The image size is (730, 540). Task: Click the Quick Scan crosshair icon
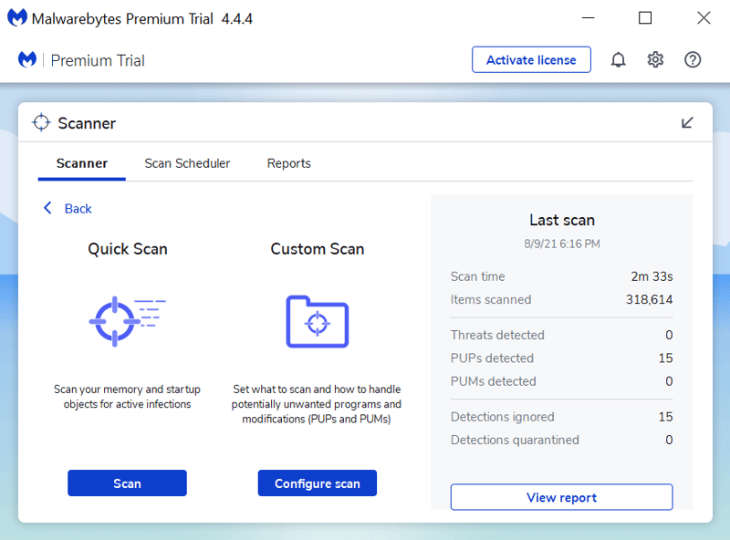(x=127, y=321)
